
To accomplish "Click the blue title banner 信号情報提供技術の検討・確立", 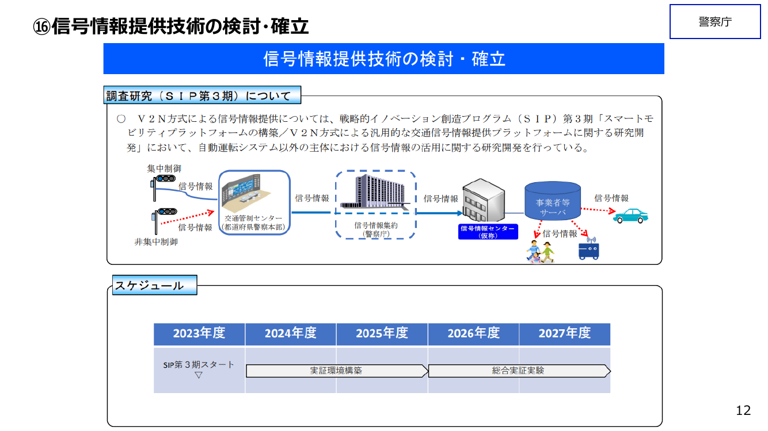I will [x=383, y=59].
